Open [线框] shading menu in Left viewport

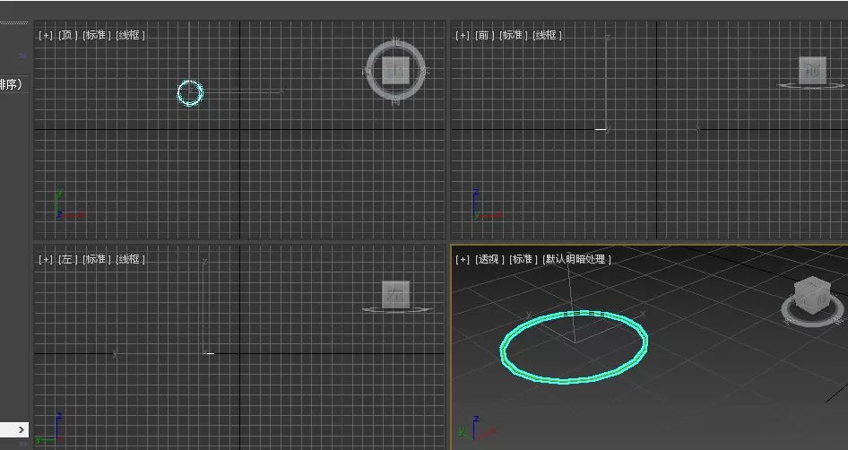coord(130,260)
